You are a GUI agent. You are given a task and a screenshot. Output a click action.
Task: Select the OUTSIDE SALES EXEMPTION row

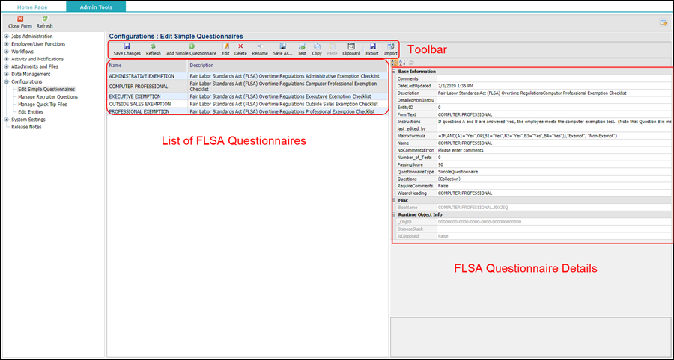pyautogui.click(x=247, y=104)
